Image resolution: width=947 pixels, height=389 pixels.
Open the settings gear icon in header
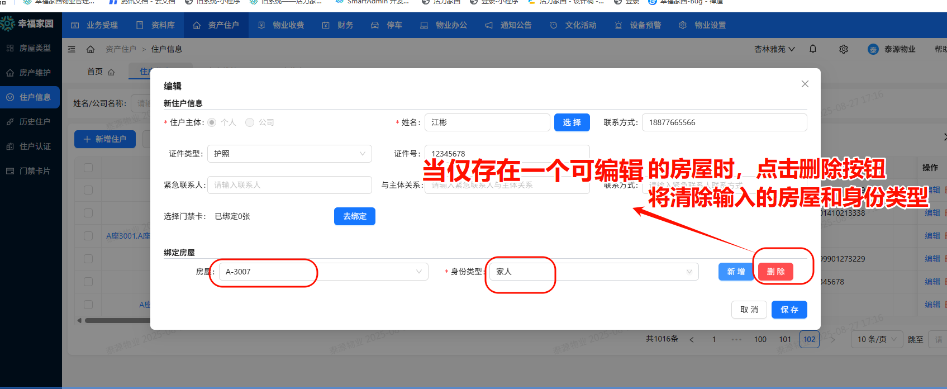click(x=844, y=49)
